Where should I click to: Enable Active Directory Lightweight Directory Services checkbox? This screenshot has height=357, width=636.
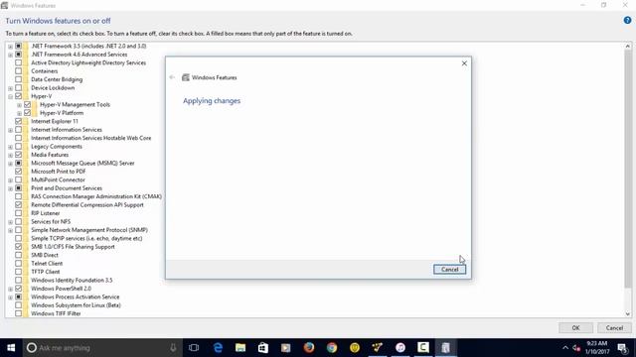(18, 62)
